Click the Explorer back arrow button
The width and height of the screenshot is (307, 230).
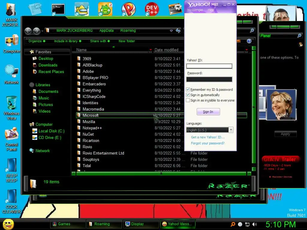pos(28,31)
